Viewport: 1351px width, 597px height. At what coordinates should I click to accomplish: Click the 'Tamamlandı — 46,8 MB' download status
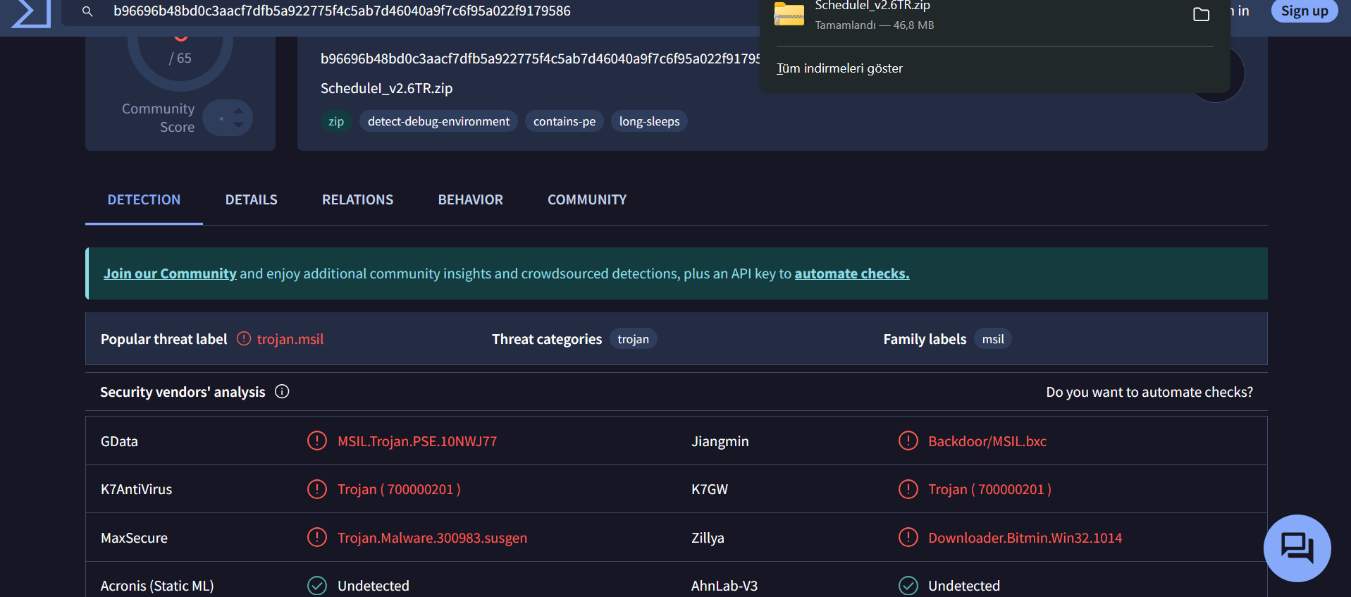875,25
